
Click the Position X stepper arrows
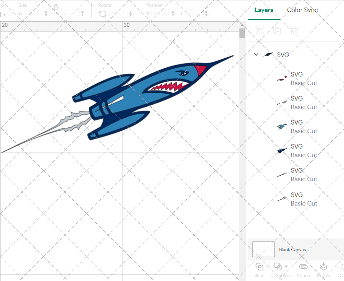(x=173, y=14)
